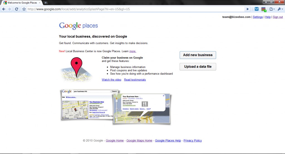This screenshot has height=154, width=285.
Task: Click the 'Post coupons and live updates' bullet
Action: [x=129, y=70]
